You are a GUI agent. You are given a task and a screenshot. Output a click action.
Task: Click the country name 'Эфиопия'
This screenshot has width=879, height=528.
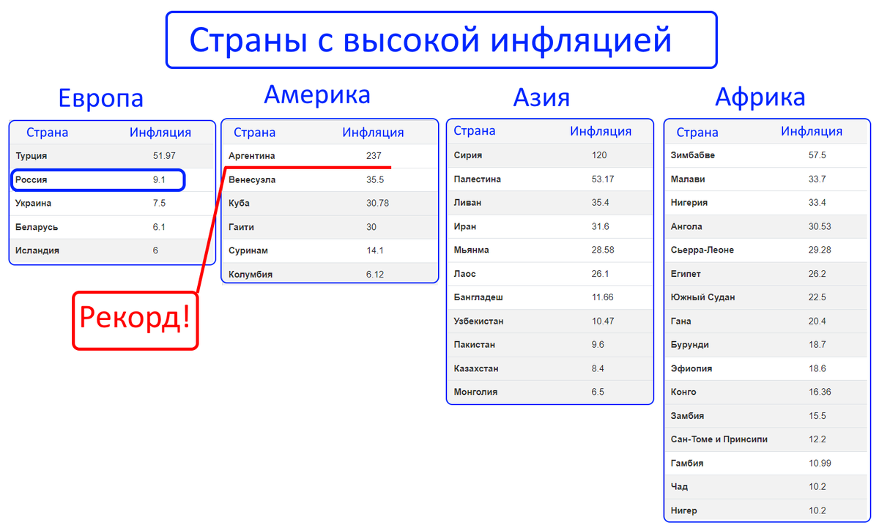pos(691,368)
